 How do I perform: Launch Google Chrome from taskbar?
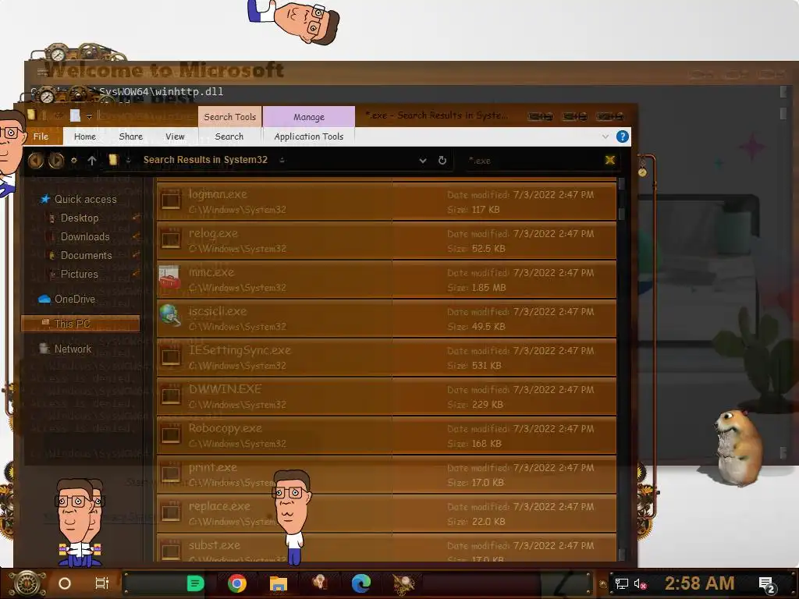tap(237, 583)
